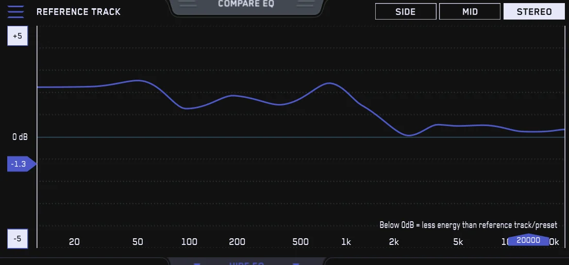Click the 0 dB axis label
569x265 pixels.
20,137
